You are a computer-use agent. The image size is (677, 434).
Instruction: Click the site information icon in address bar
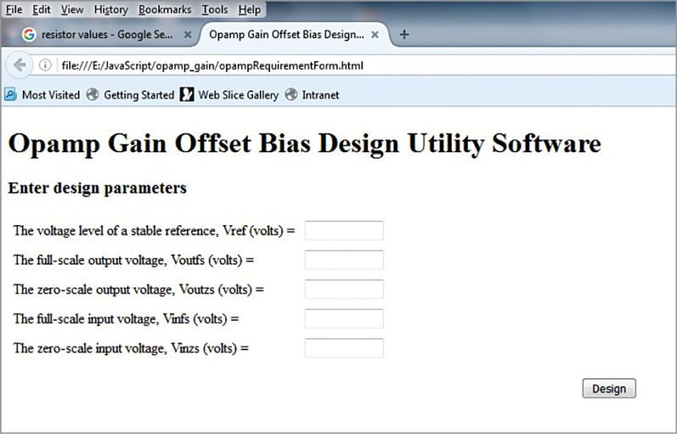pos(46,65)
